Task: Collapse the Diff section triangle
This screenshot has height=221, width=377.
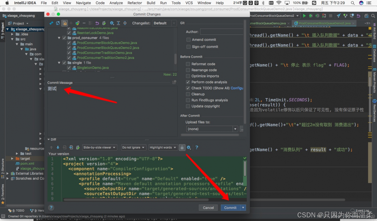Action: click(49, 139)
